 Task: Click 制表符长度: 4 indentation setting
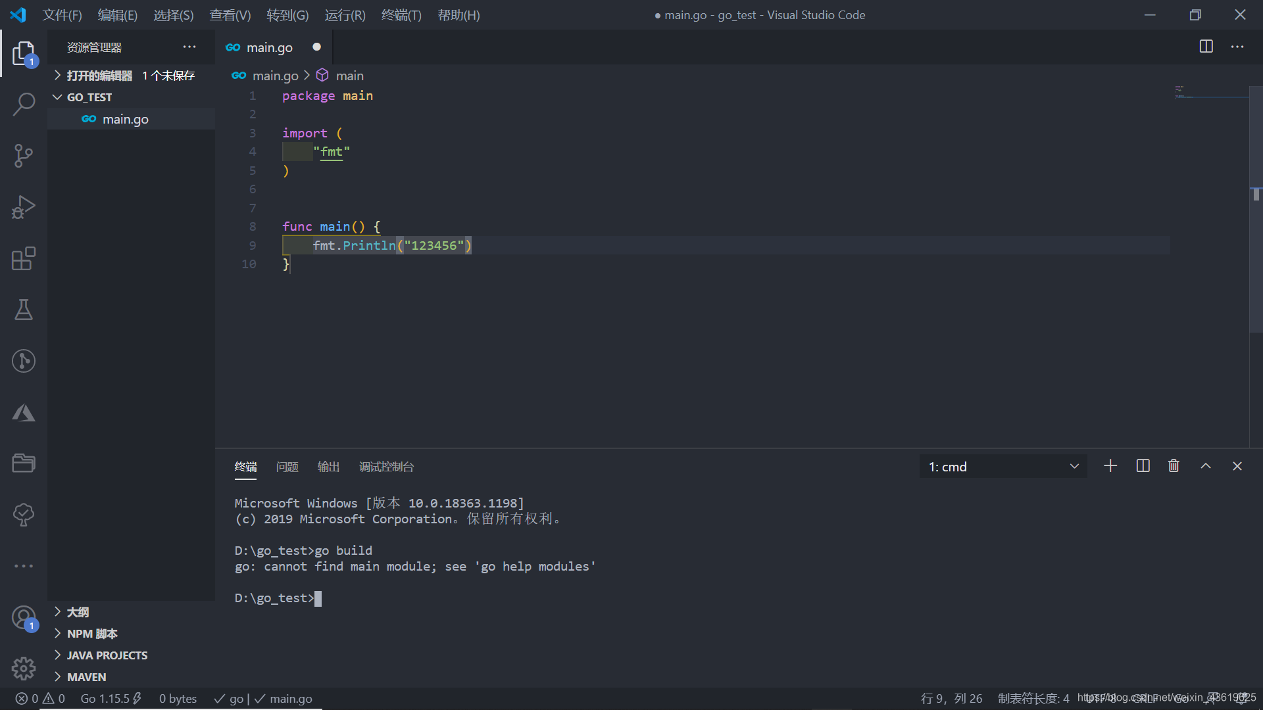[x=1033, y=698]
